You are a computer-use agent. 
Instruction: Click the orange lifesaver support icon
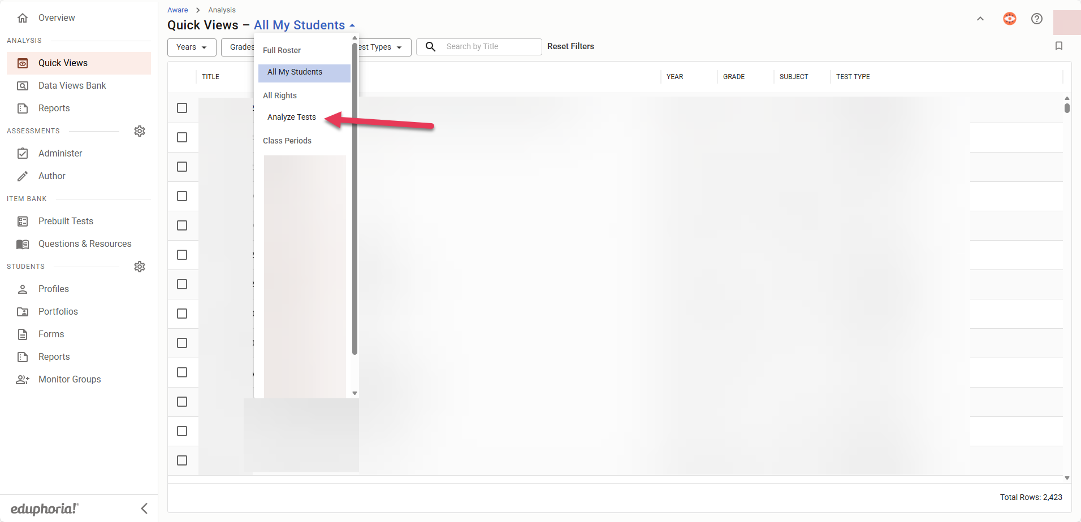pyautogui.click(x=1009, y=19)
